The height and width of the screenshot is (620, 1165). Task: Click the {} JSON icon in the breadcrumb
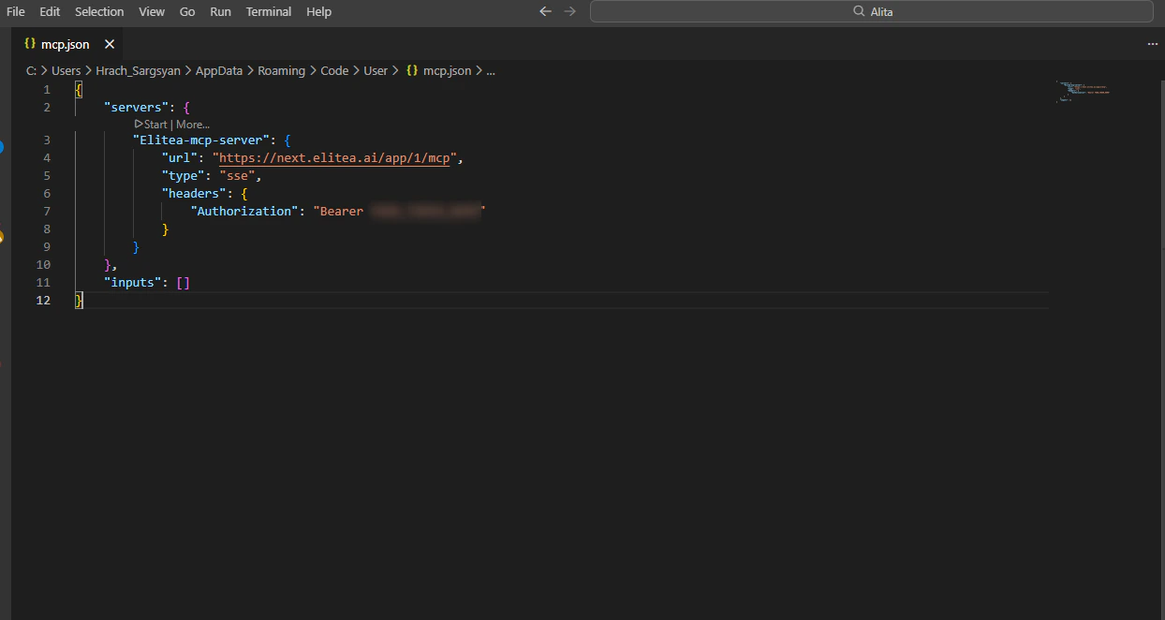pyautogui.click(x=412, y=70)
